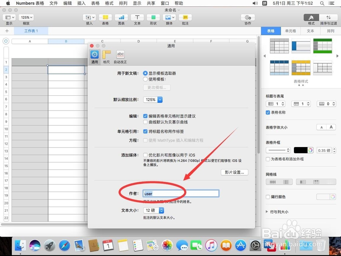Switch to the 单元格 tab in the sidebar

(x=291, y=31)
